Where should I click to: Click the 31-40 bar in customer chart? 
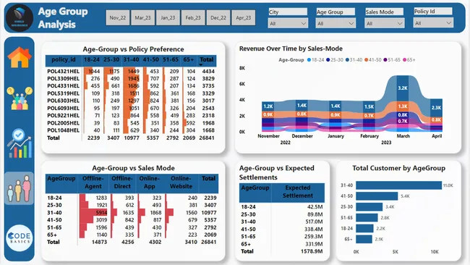399,185
